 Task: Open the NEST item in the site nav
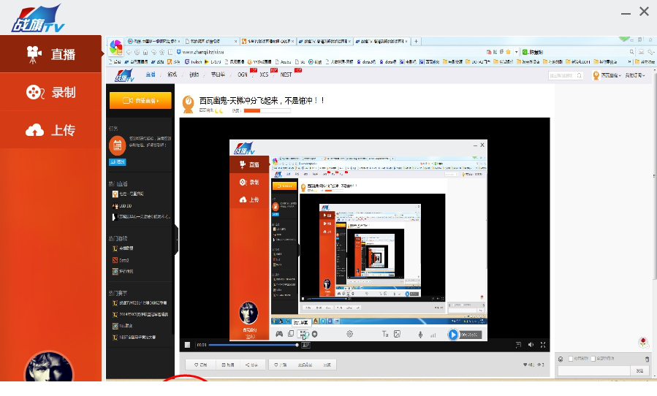(x=286, y=75)
